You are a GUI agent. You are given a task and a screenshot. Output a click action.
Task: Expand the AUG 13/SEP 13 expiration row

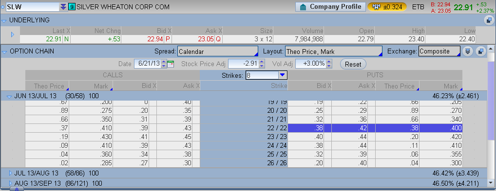click(x=10, y=183)
